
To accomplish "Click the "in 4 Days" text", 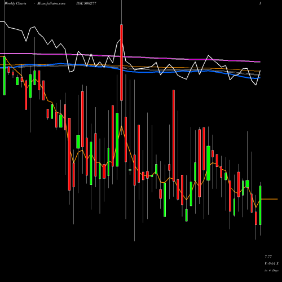I will 271,271.
